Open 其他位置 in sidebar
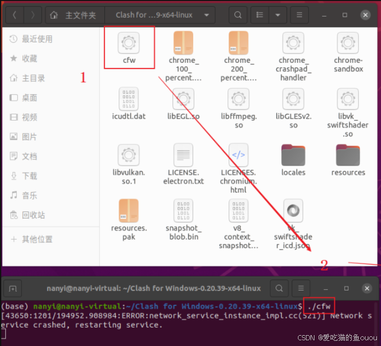Screen dimensions: 381x346 (x=50, y=239)
